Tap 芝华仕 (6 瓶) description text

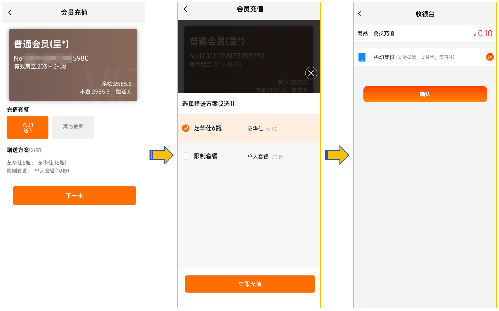point(262,129)
